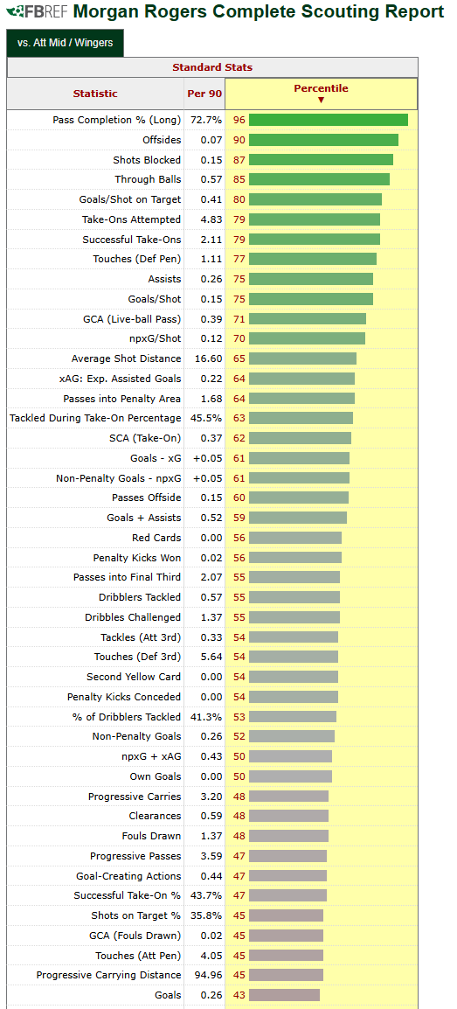This screenshot has width=457, height=1009.
Task: Click the Tackled During Take-On Percentage label
Action: pos(95,418)
